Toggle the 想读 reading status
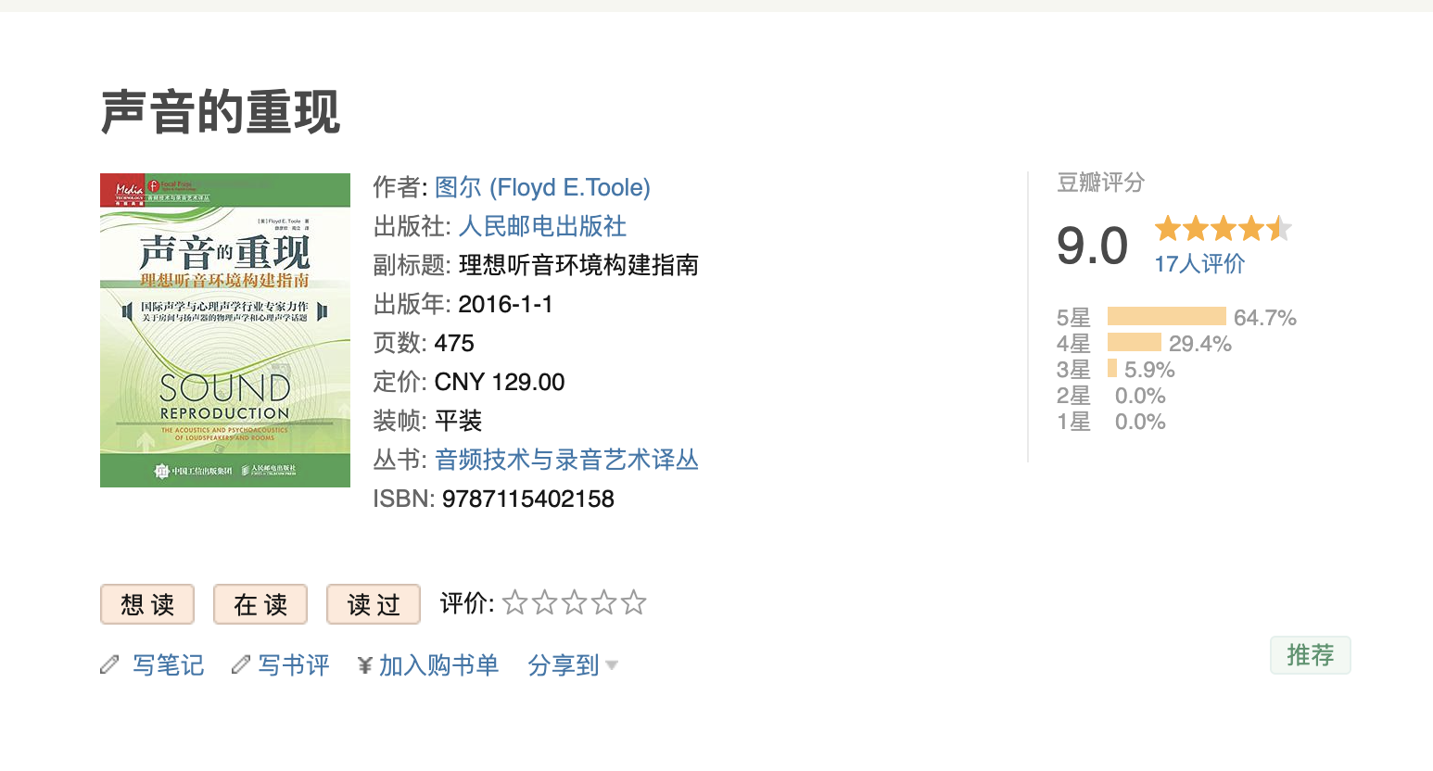The height and width of the screenshot is (771, 1433). coord(146,603)
